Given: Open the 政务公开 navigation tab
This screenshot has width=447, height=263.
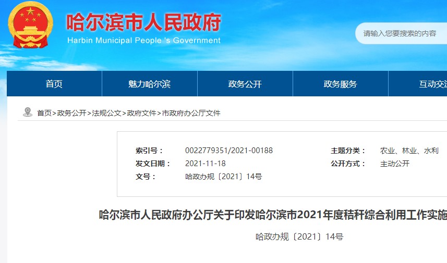Looking at the screenshot, I should (245, 84).
